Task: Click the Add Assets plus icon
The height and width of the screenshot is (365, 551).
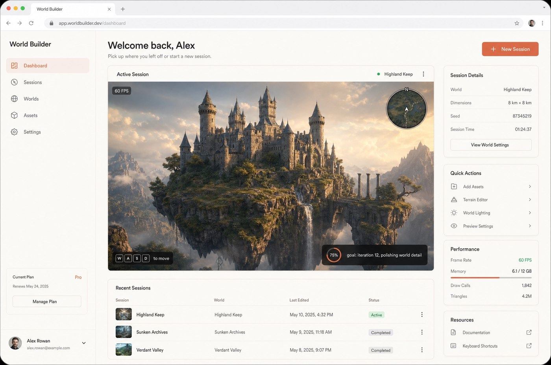Action: pyautogui.click(x=454, y=187)
